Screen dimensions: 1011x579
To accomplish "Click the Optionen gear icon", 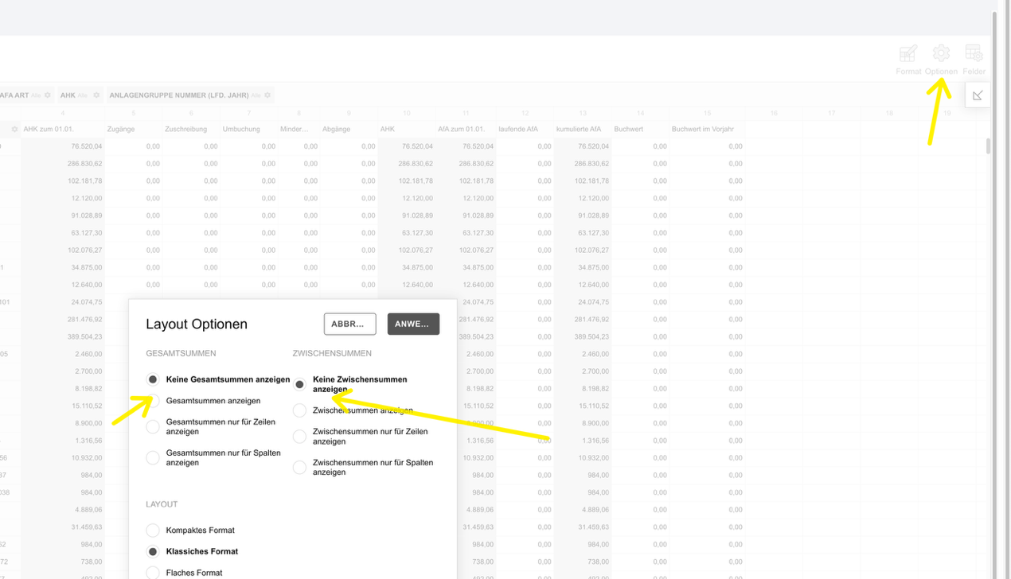I will tap(941, 54).
